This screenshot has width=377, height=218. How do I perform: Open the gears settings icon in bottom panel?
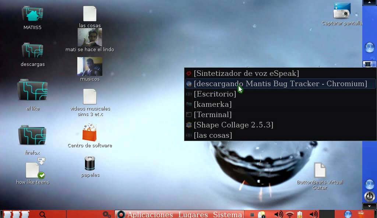107,214
